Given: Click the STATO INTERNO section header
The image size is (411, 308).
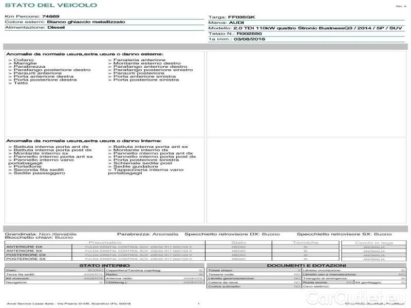Looking at the screenshot, I should (x=105, y=265).
